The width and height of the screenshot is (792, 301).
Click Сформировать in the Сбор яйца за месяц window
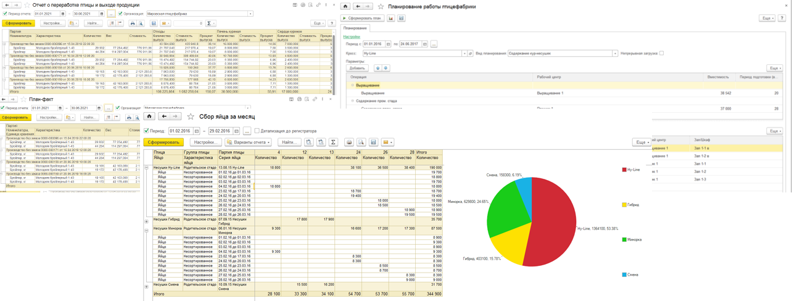tap(163, 142)
